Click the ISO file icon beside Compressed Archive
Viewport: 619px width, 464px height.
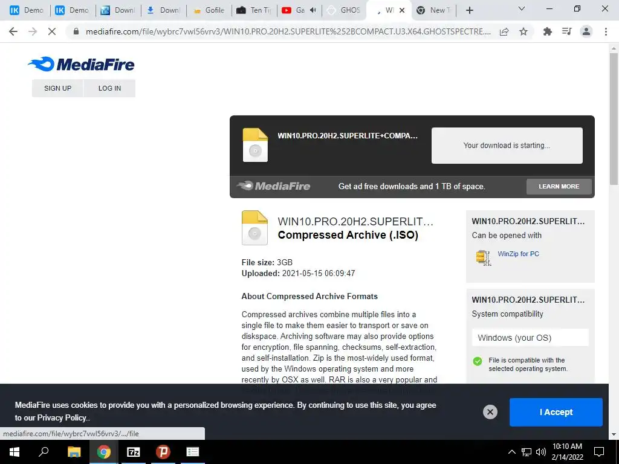coord(254,228)
